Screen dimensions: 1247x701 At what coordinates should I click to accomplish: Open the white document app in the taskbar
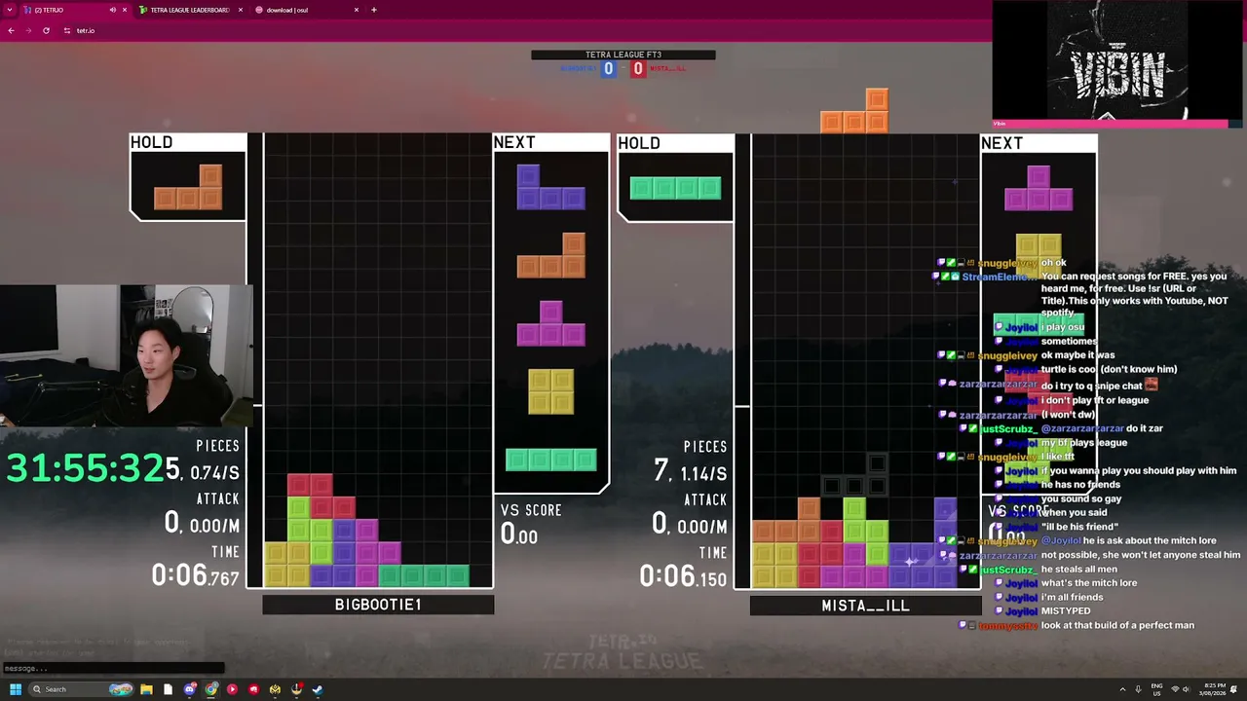168,689
